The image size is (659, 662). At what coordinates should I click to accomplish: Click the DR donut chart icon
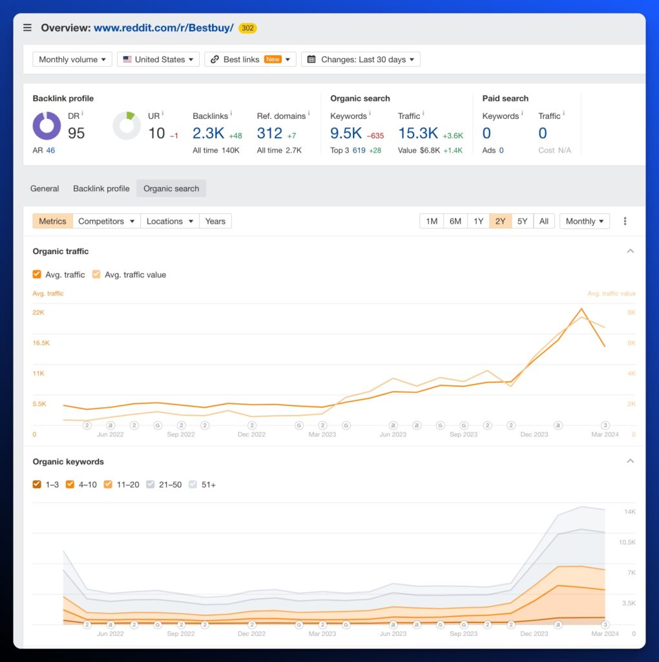pos(47,125)
